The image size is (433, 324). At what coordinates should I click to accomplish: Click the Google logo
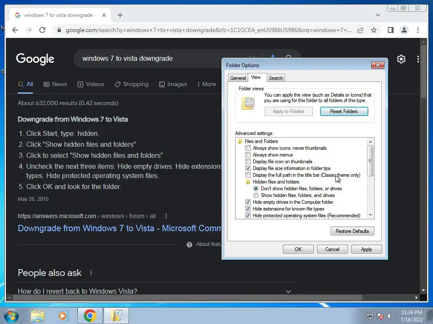pos(35,59)
